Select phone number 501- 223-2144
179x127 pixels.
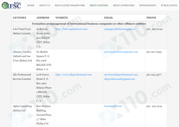154,106
